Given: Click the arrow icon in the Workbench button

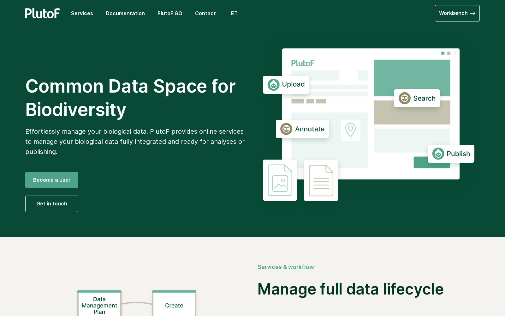Looking at the screenshot, I should [472, 13].
